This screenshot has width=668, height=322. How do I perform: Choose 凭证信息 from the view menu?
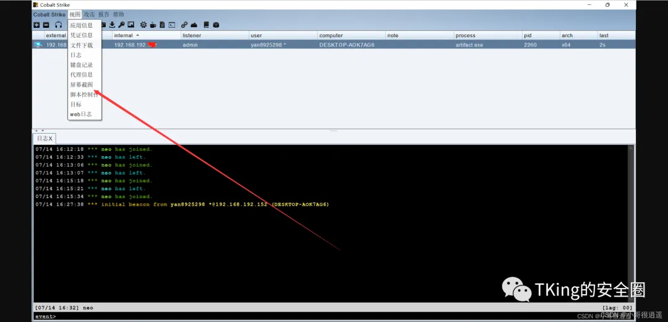tap(84, 35)
